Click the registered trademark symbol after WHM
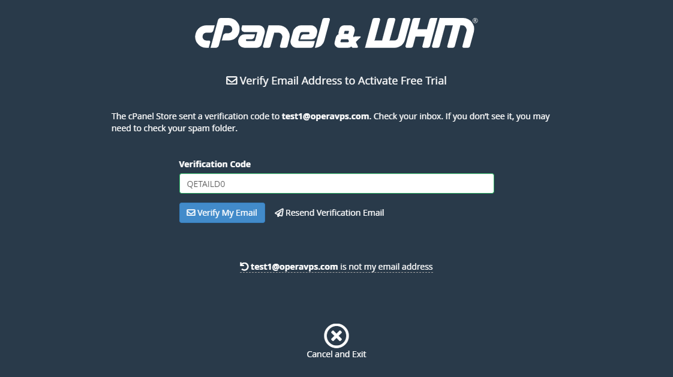673x377 pixels. click(475, 20)
